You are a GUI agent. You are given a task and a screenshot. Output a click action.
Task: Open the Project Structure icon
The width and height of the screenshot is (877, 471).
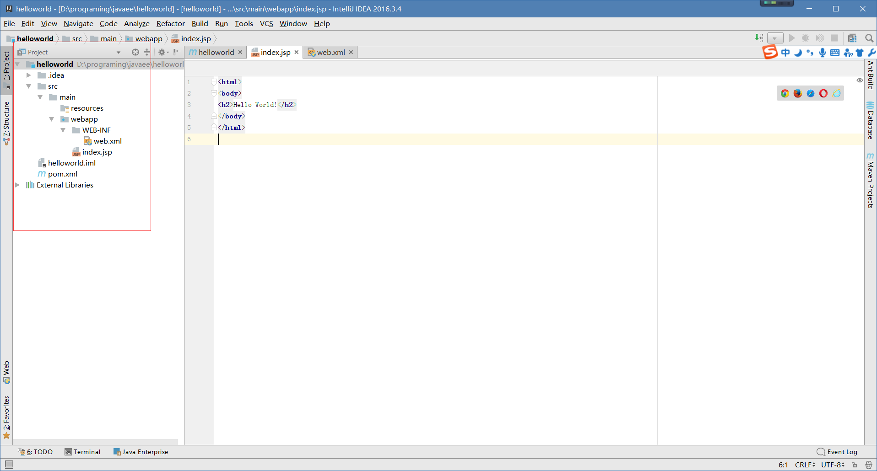[x=852, y=38]
